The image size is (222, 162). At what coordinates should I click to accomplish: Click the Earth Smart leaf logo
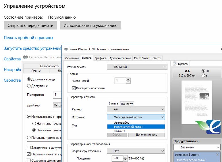point(208,127)
